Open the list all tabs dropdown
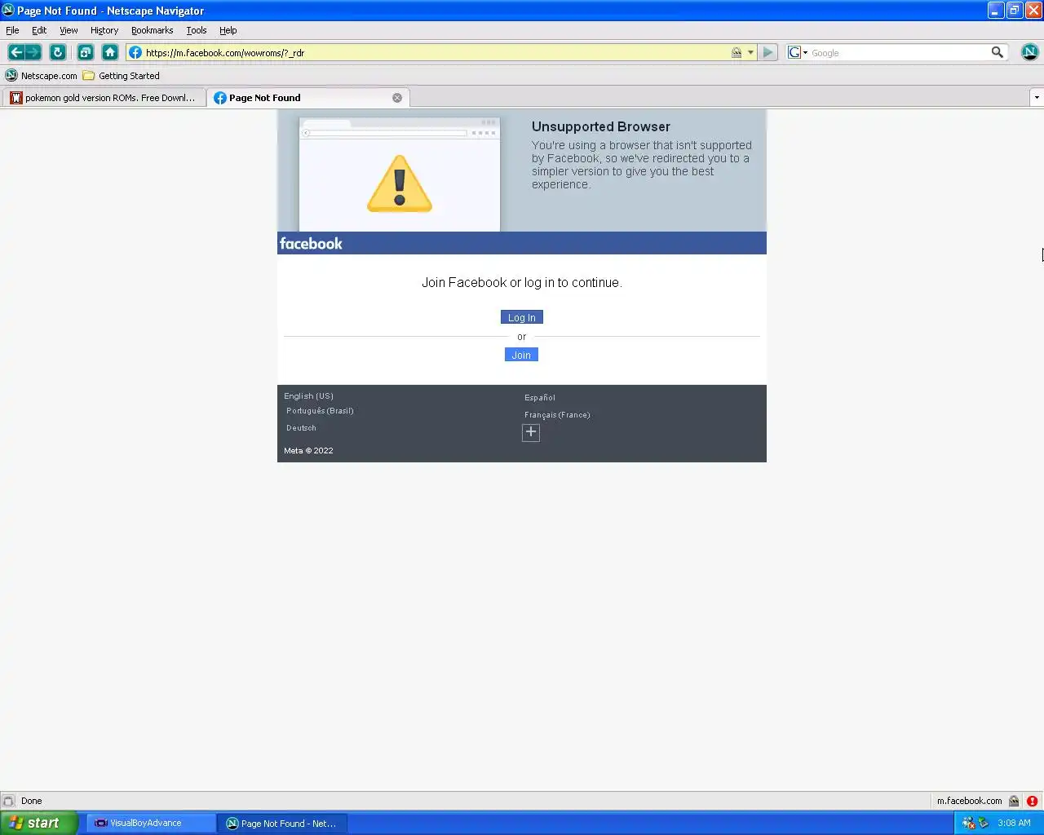 coord(1037,98)
